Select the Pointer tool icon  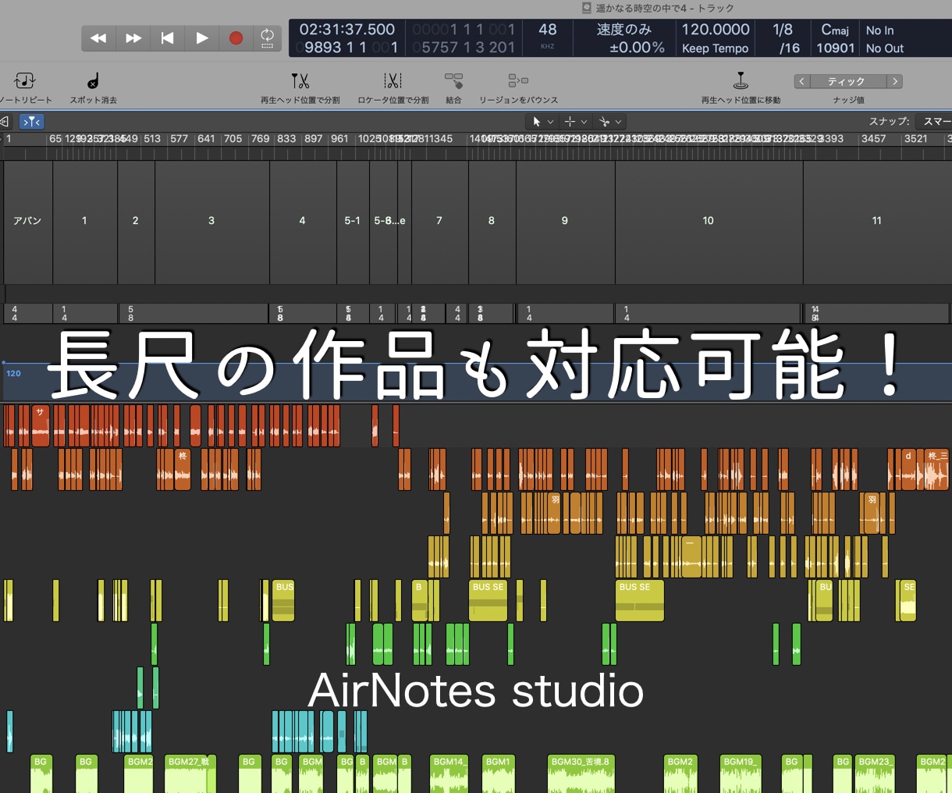point(536,122)
